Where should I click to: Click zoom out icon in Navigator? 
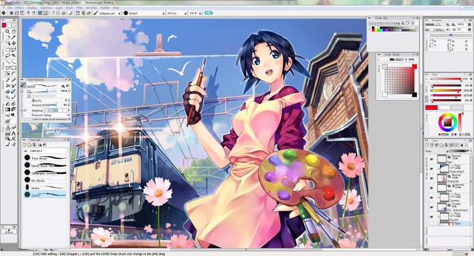tap(448, 24)
